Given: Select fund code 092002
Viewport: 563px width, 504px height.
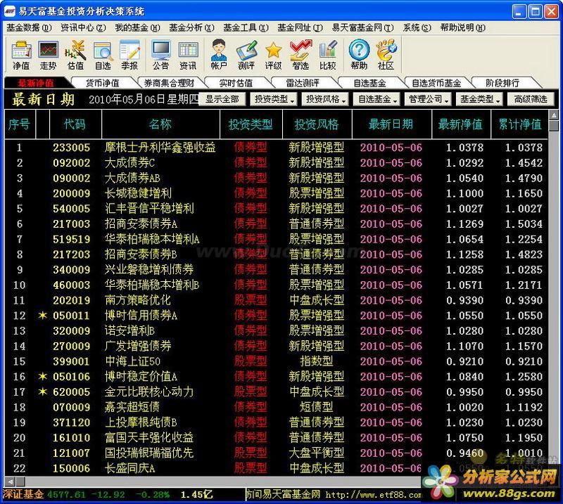Looking at the screenshot, I should 72,163.
